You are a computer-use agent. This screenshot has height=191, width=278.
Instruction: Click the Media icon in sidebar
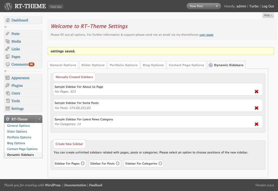(7, 41)
